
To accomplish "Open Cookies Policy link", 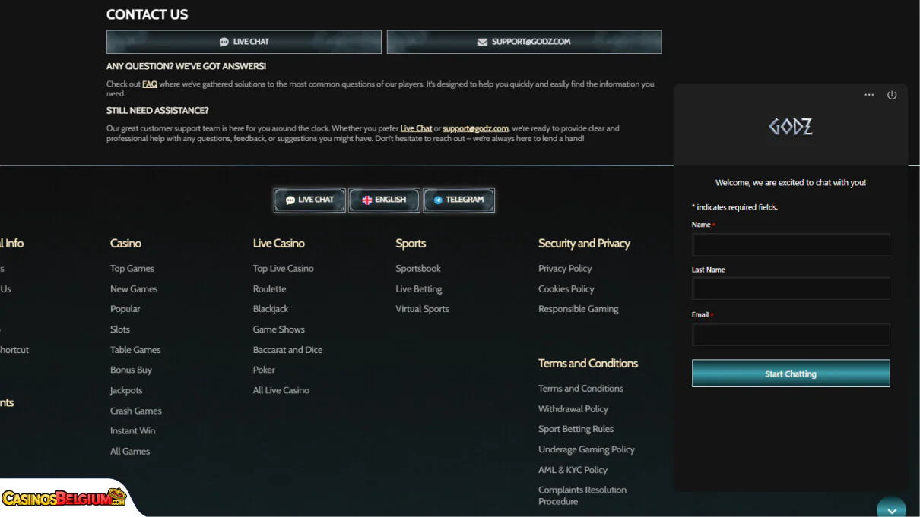I will pos(566,289).
